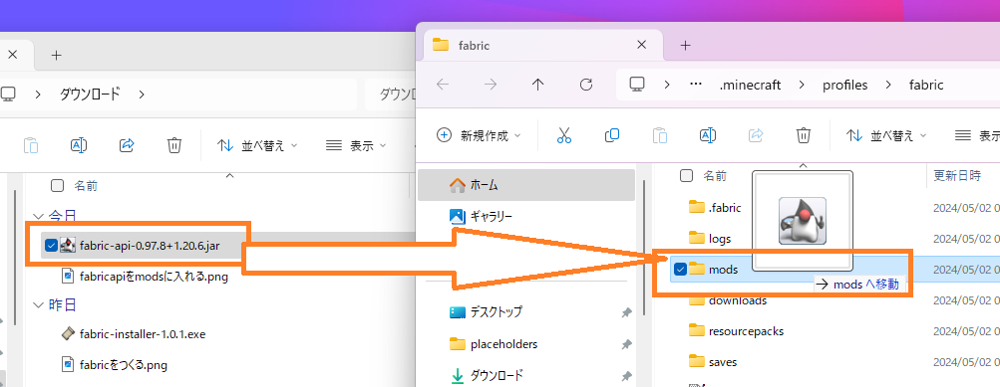Expand chevron after ダウンロード in address bar
This screenshot has height=387, width=1000.
(x=141, y=95)
